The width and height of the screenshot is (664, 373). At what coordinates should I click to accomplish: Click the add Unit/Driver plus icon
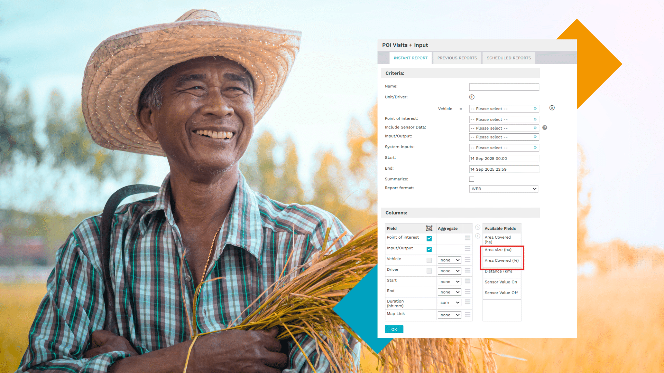click(x=472, y=97)
